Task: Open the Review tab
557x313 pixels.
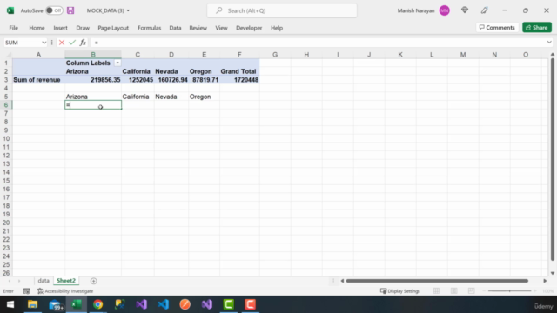Action: click(x=198, y=28)
